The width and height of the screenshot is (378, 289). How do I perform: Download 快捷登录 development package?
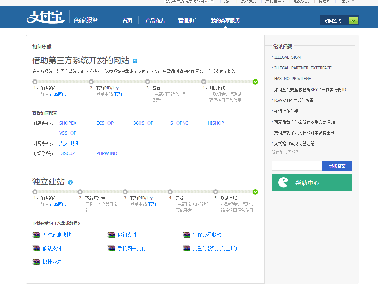point(52,262)
